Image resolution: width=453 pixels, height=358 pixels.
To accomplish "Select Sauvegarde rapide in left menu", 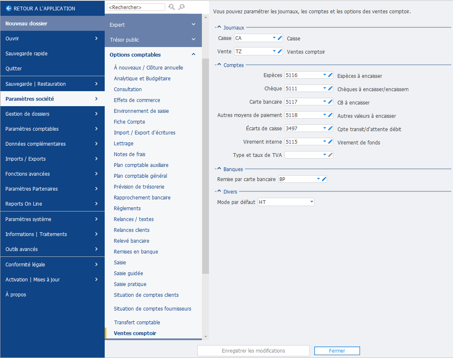I will click(x=52, y=53).
